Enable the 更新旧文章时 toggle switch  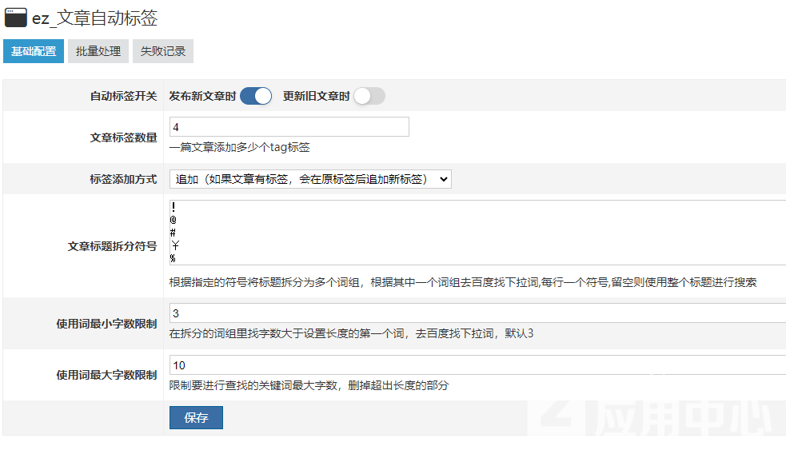369,96
